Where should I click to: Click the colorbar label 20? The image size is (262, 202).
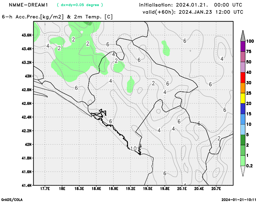pos(249,104)
